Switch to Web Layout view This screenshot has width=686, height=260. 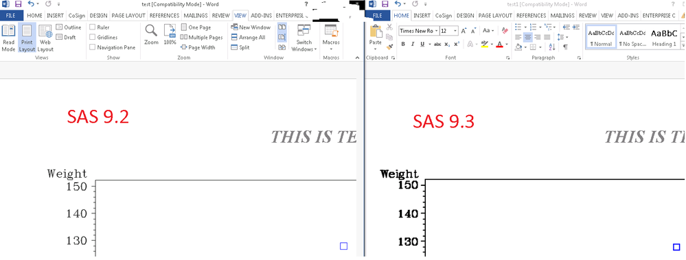tap(45, 38)
